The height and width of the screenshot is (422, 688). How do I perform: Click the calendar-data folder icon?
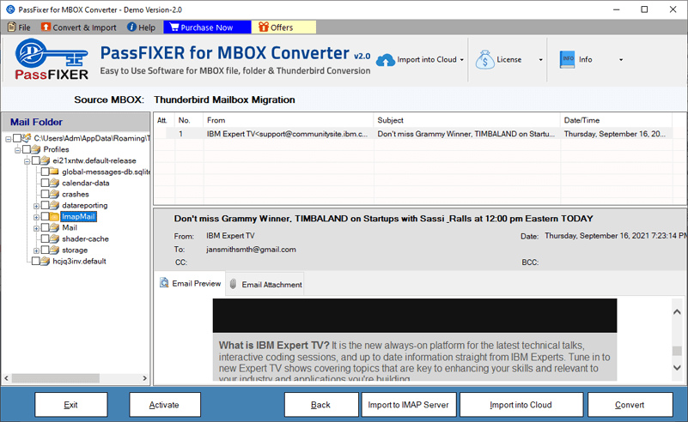(54, 184)
